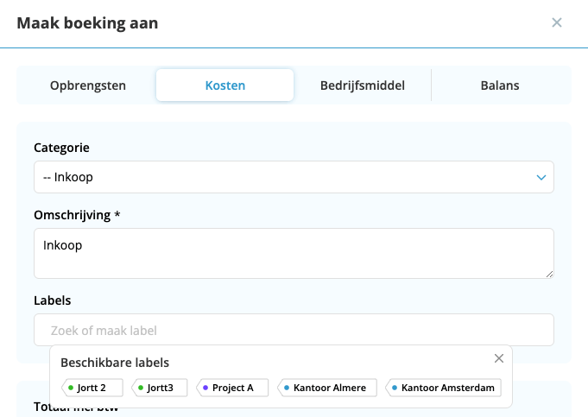Add the Jortt 2 label
588x417 pixels.
(x=92, y=388)
